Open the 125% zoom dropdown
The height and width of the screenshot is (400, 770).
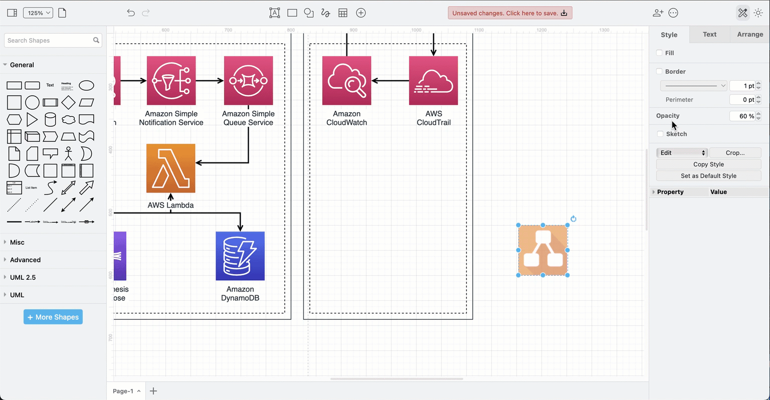pos(38,13)
